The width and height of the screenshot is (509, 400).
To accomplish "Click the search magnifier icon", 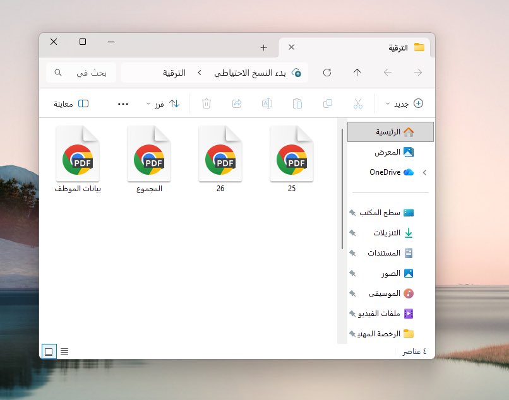I will [x=58, y=73].
